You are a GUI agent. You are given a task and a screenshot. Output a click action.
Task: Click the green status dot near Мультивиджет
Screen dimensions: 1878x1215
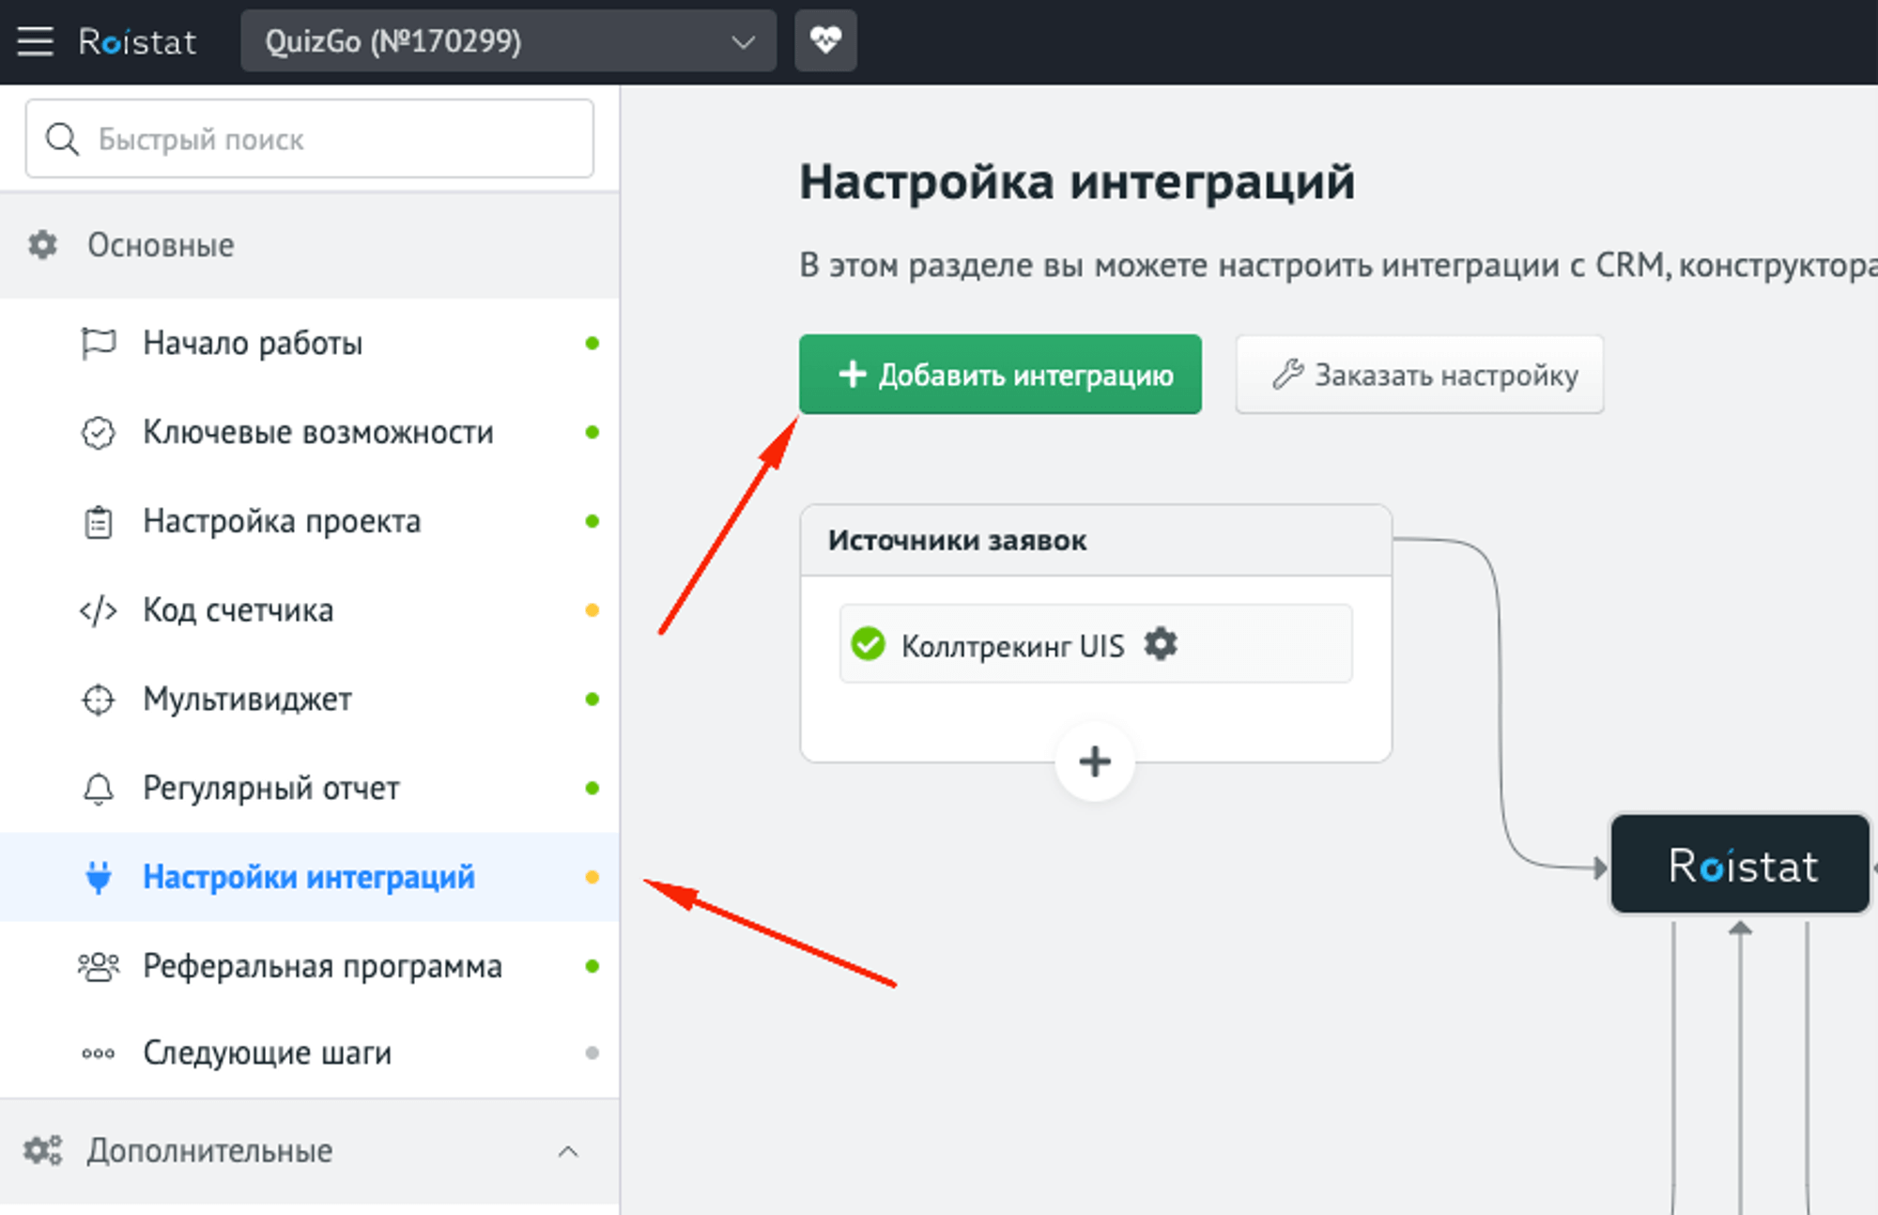coord(592,699)
